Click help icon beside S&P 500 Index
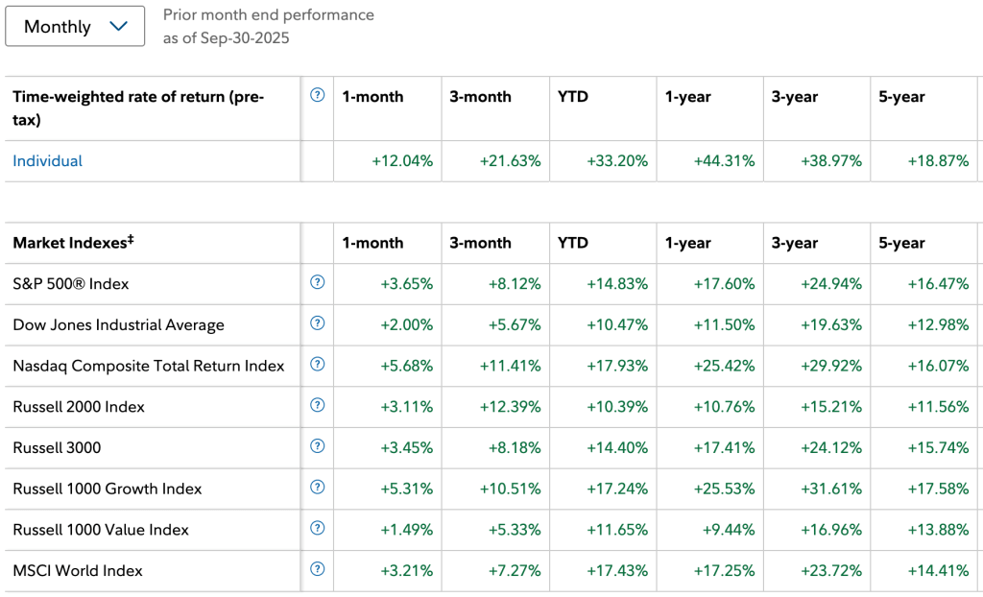This screenshot has width=983, height=597. click(x=318, y=282)
